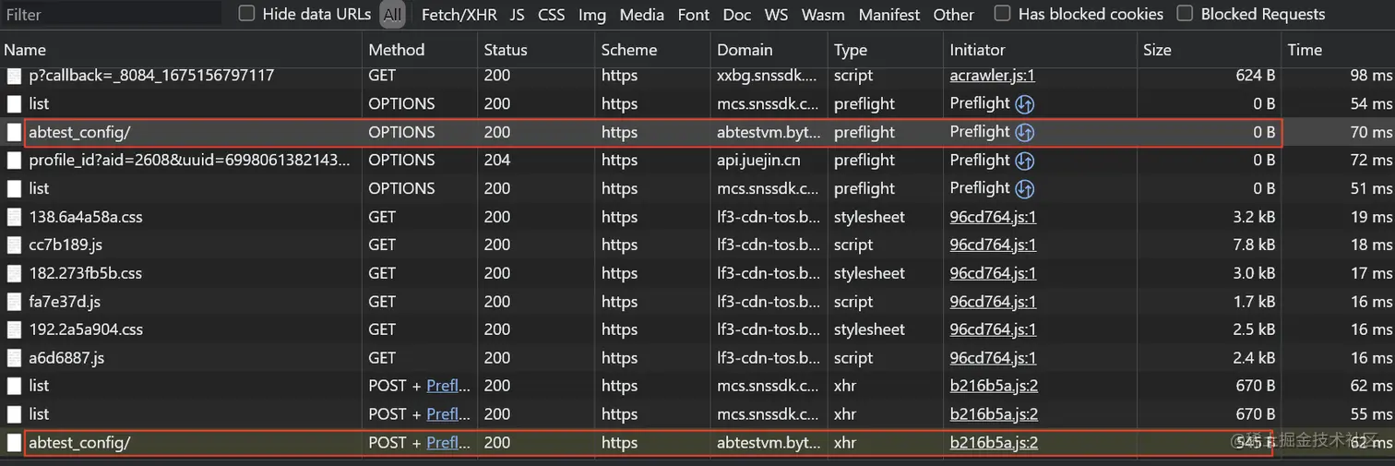The image size is (1395, 466).
Task: Click the file icon of OPTIONS abtest_config/ row
Action: click(x=14, y=132)
